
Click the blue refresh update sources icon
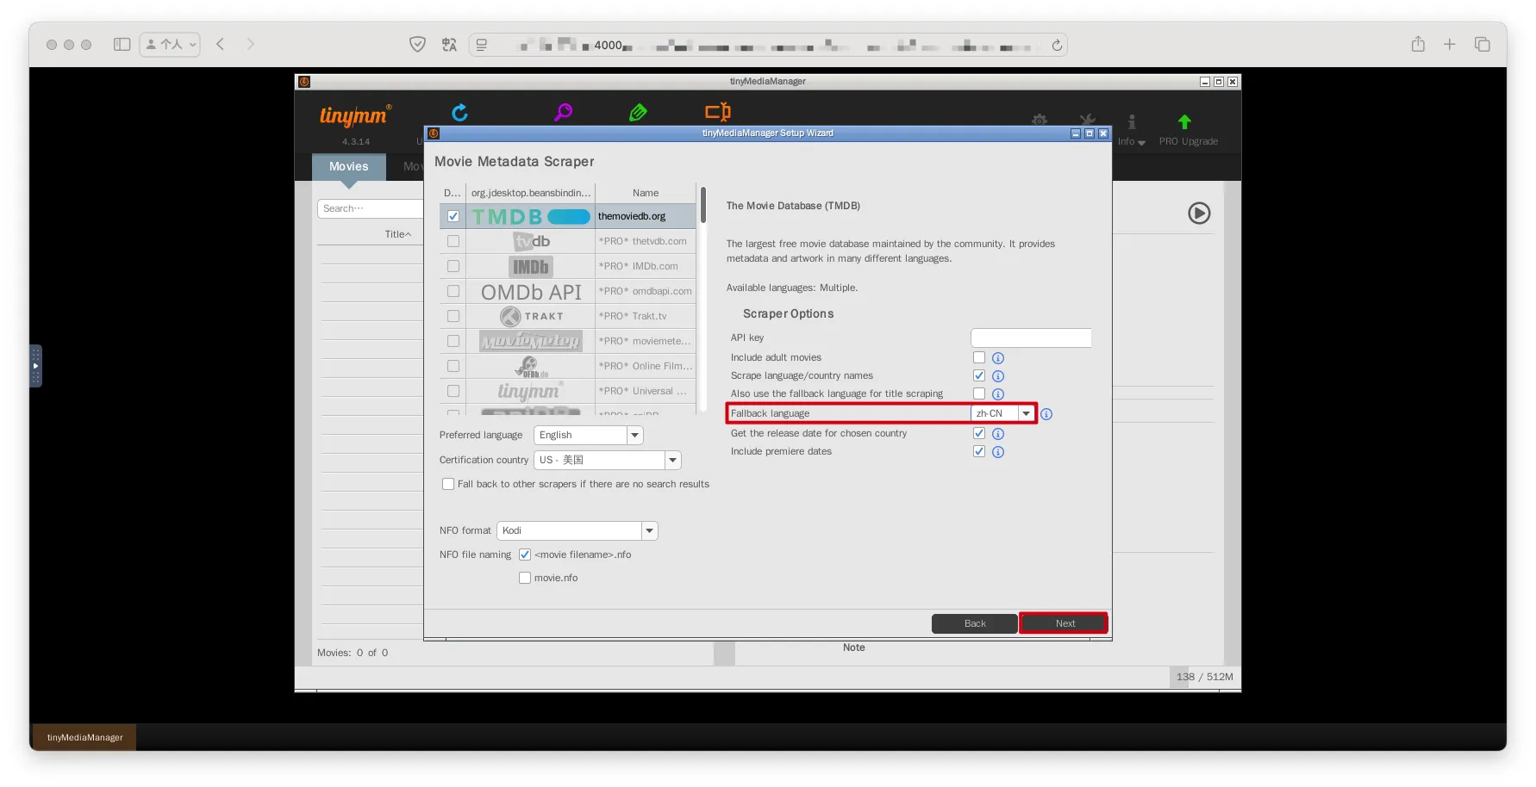click(x=459, y=113)
